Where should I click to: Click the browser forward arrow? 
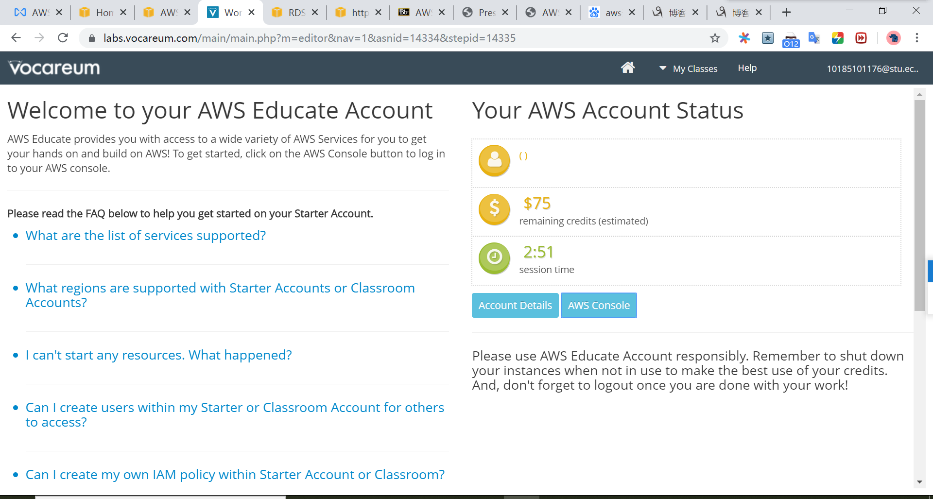pos(39,38)
